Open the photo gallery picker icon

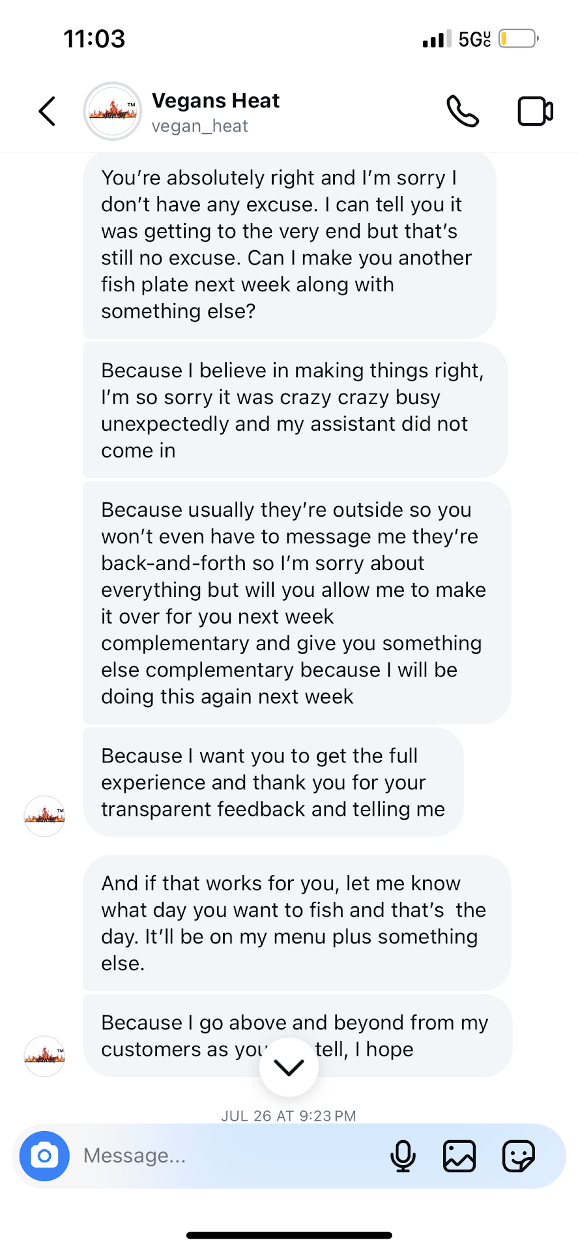[459, 1157]
